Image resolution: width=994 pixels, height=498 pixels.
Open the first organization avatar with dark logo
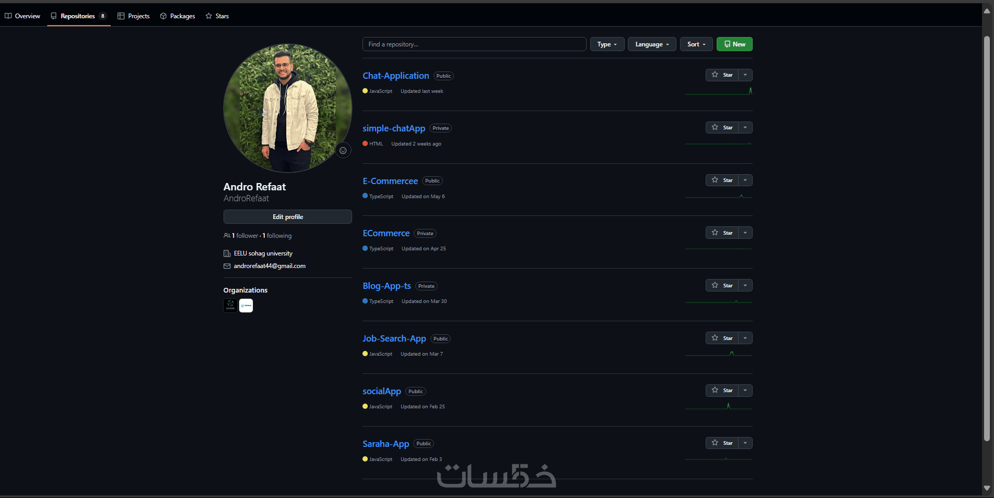click(230, 306)
